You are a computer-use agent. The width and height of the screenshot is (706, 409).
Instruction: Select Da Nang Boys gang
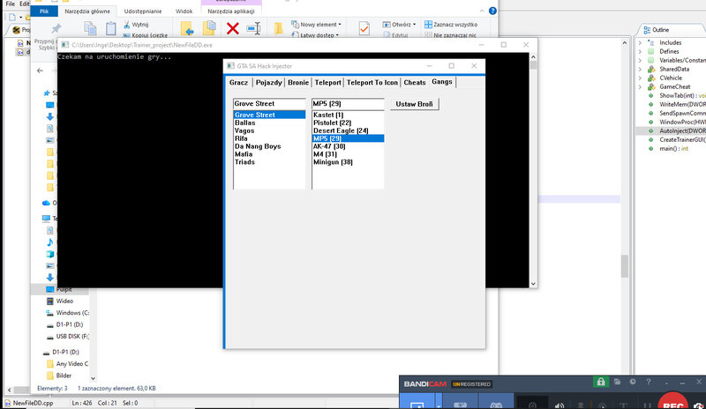click(269, 146)
